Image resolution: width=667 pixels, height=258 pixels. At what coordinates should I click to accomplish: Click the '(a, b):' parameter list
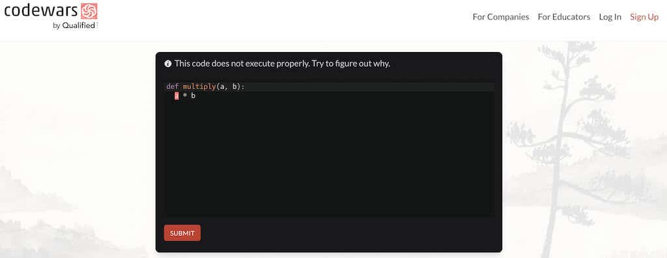[231, 86]
